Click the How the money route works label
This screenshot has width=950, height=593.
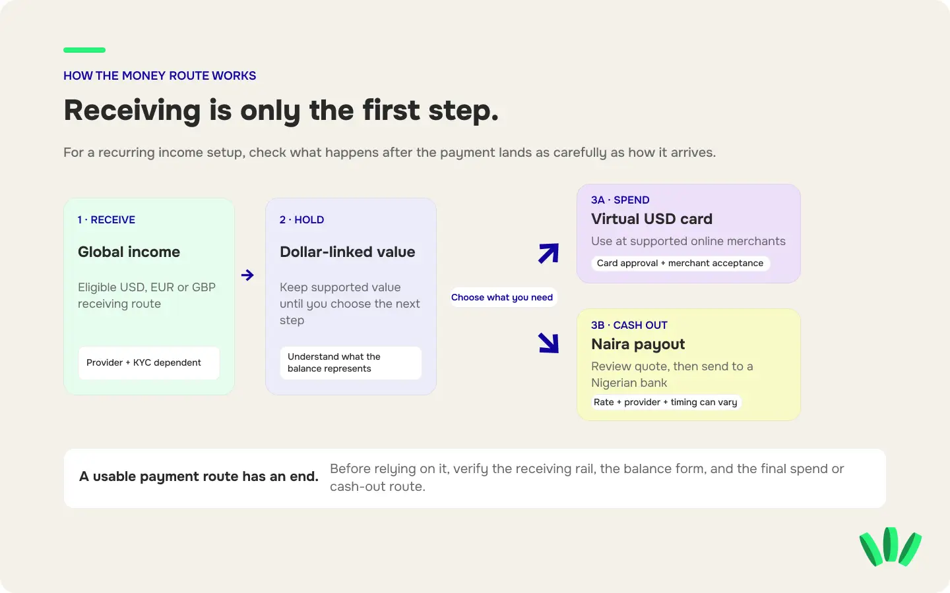[x=160, y=76]
